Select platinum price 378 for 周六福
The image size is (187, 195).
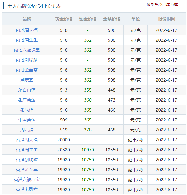coord(88,130)
